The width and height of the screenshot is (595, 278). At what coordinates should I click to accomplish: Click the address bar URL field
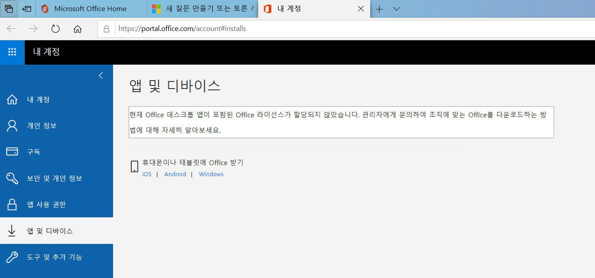tap(346, 29)
